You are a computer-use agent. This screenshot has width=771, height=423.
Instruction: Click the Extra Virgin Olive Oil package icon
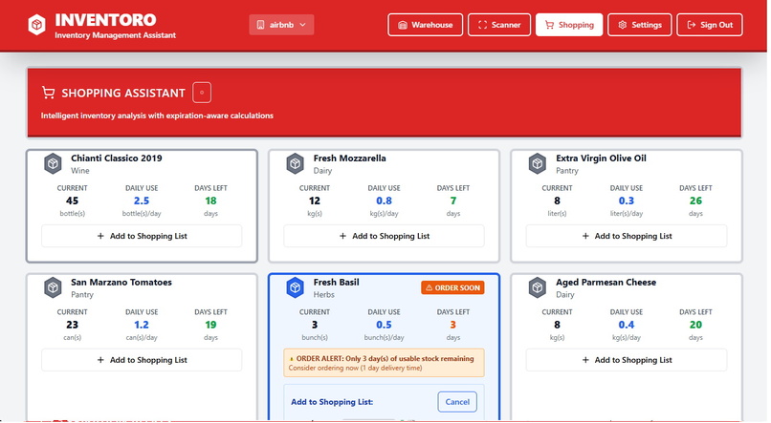point(538,163)
